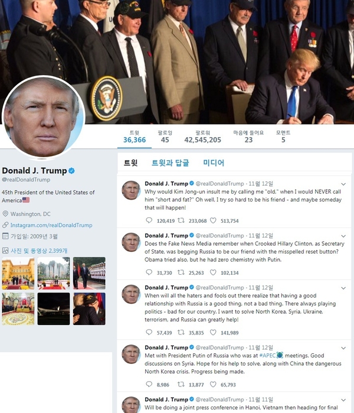The width and height of the screenshot is (354, 413).
Task: Open the yellow palace photo thumbnail
Action: click(18, 273)
